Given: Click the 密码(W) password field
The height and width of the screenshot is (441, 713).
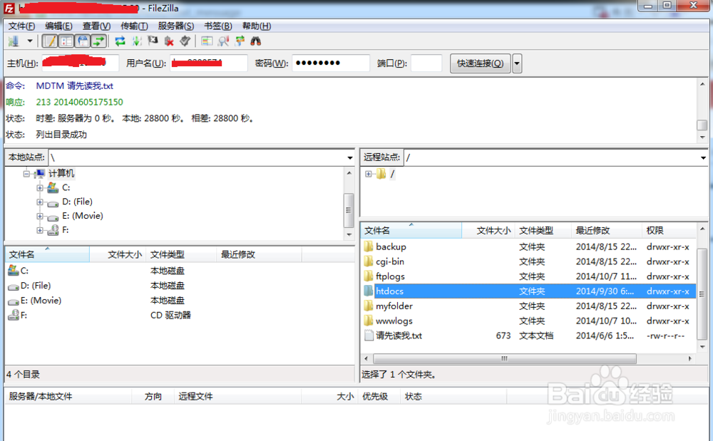Looking at the screenshot, I should click(x=331, y=63).
